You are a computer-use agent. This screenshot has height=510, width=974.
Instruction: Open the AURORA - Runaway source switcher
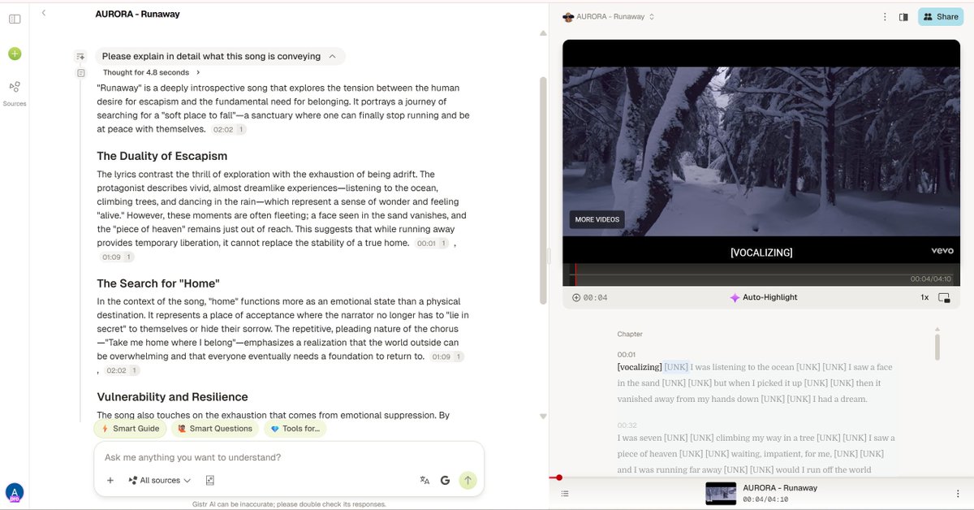point(609,16)
